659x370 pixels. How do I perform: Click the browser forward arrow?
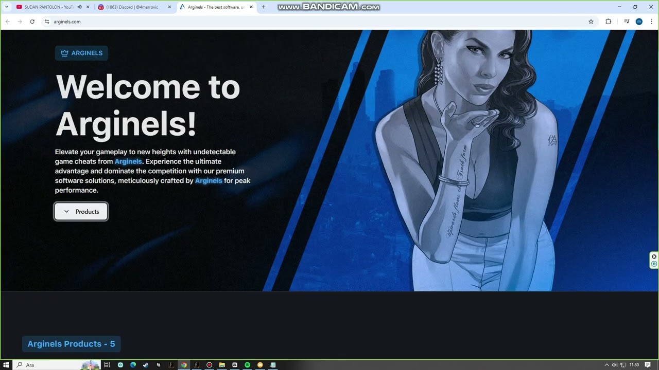(20, 22)
